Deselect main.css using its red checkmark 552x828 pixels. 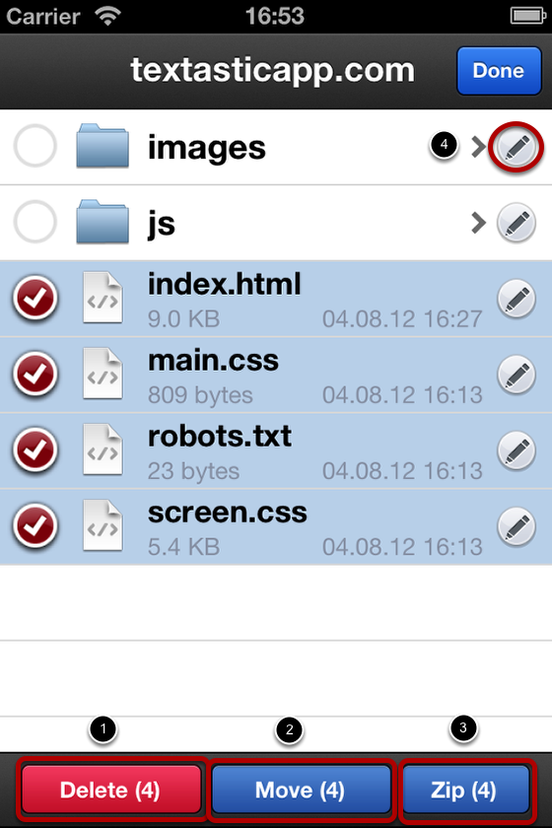click(x=34, y=375)
